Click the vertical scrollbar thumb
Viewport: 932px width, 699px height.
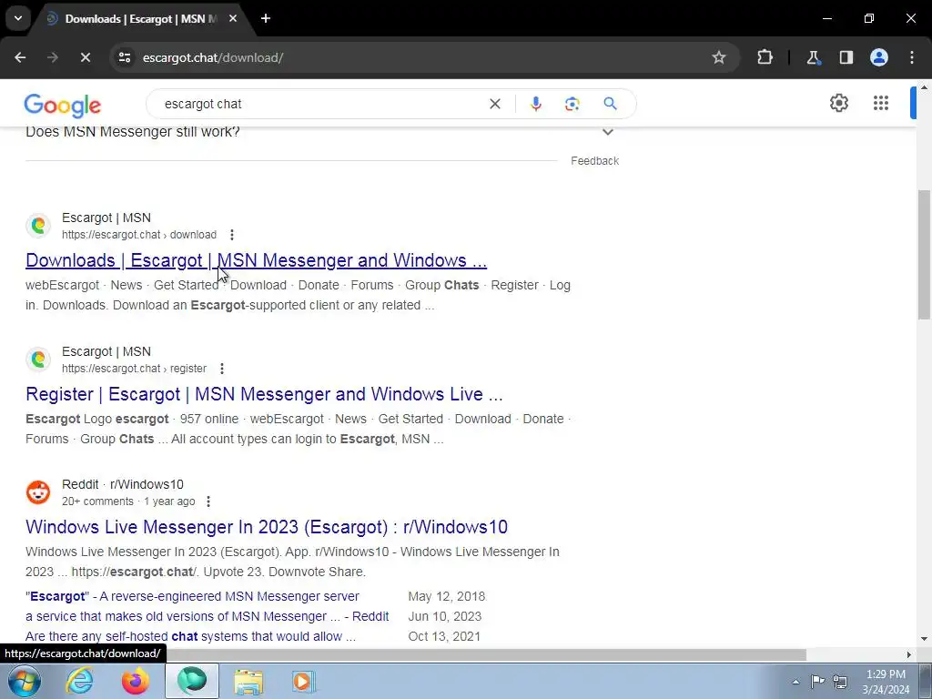pos(924,255)
